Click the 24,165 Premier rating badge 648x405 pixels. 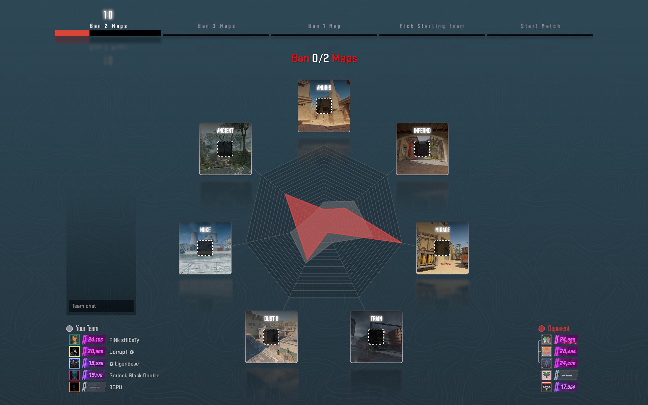pyautogui.click(x=95, y=340)
